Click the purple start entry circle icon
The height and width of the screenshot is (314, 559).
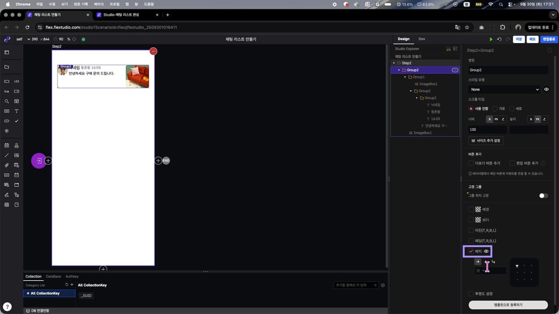pos(38,160)
